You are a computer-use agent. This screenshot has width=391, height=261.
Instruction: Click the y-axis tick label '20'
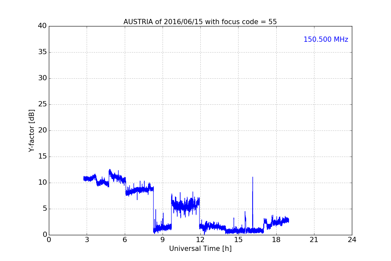[x=42, y=130]
